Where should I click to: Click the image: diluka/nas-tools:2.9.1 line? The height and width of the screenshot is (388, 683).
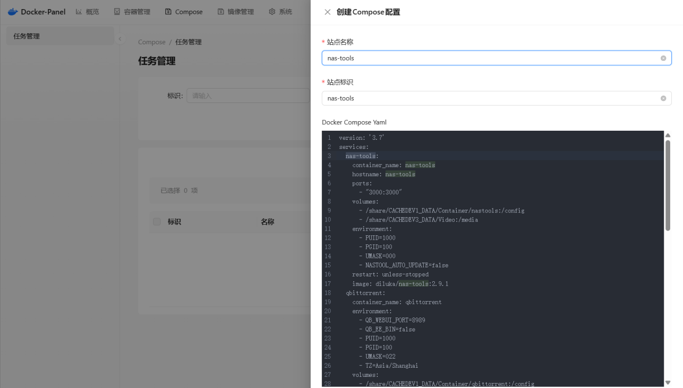tap(400, 283)
